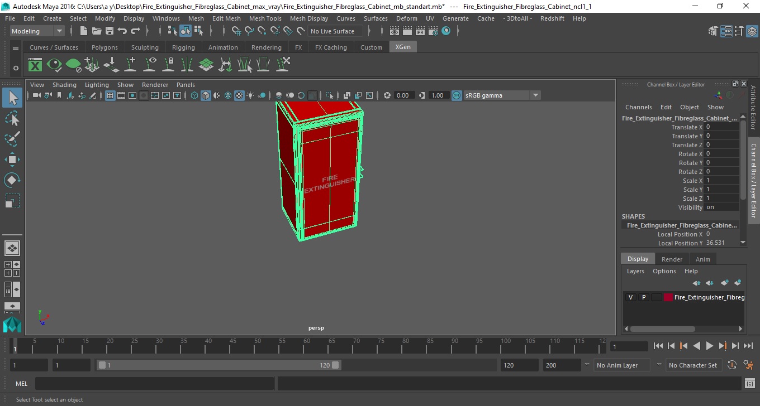Open viewport Shading menu
760x406 pixels.
click(64, 85)
